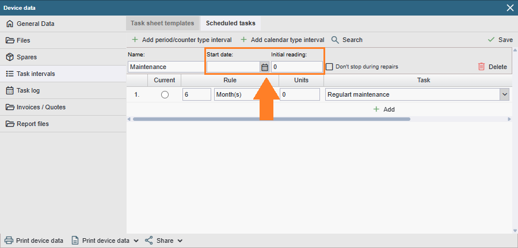Viewport: 518px width, 248px height.
Task: Click the Delete trash icon
Action: pos(482,67)
